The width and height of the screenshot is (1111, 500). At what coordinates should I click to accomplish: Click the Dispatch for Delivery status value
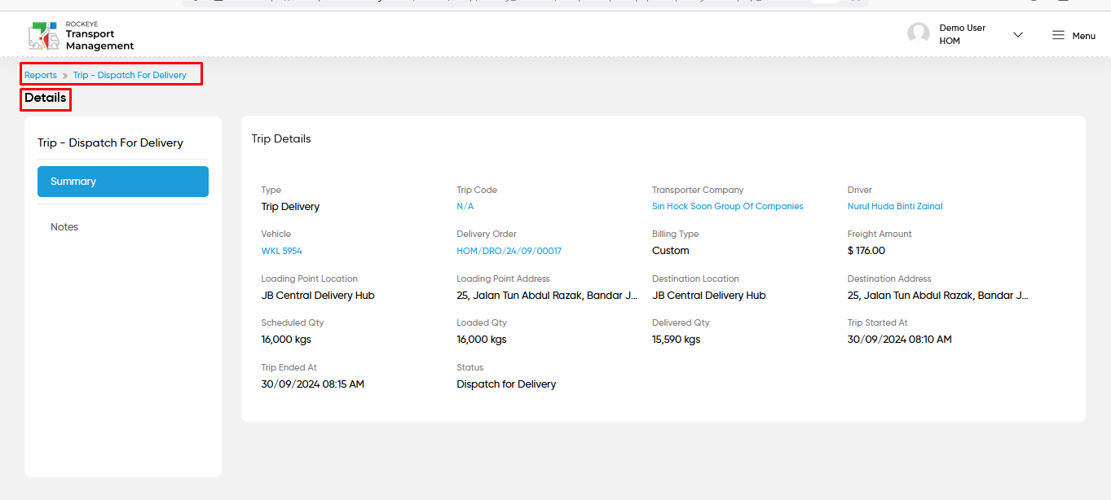[506, 384]
